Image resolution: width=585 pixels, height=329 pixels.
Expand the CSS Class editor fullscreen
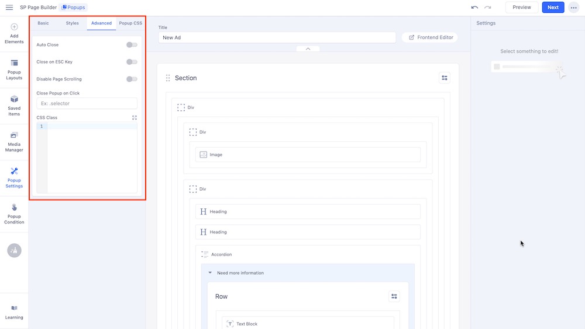[x=135, y=118]
